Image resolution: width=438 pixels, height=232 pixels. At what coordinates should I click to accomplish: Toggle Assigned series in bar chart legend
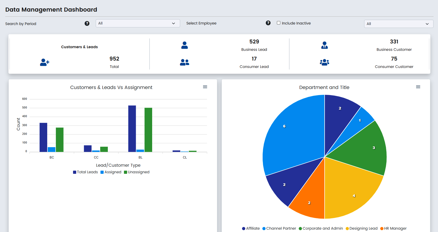point(111,172)
